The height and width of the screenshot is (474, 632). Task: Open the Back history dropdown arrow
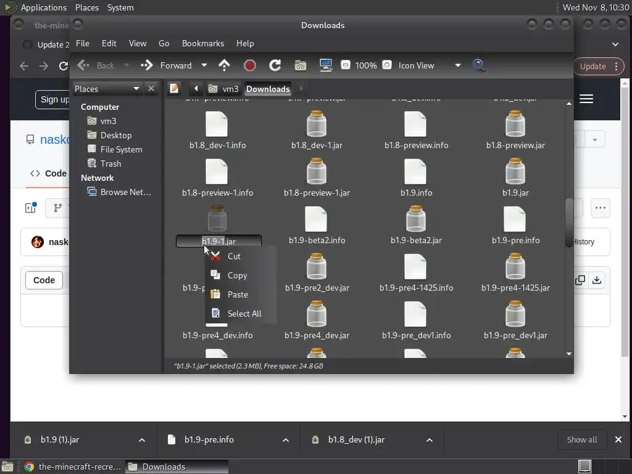(x=126, y=65)
